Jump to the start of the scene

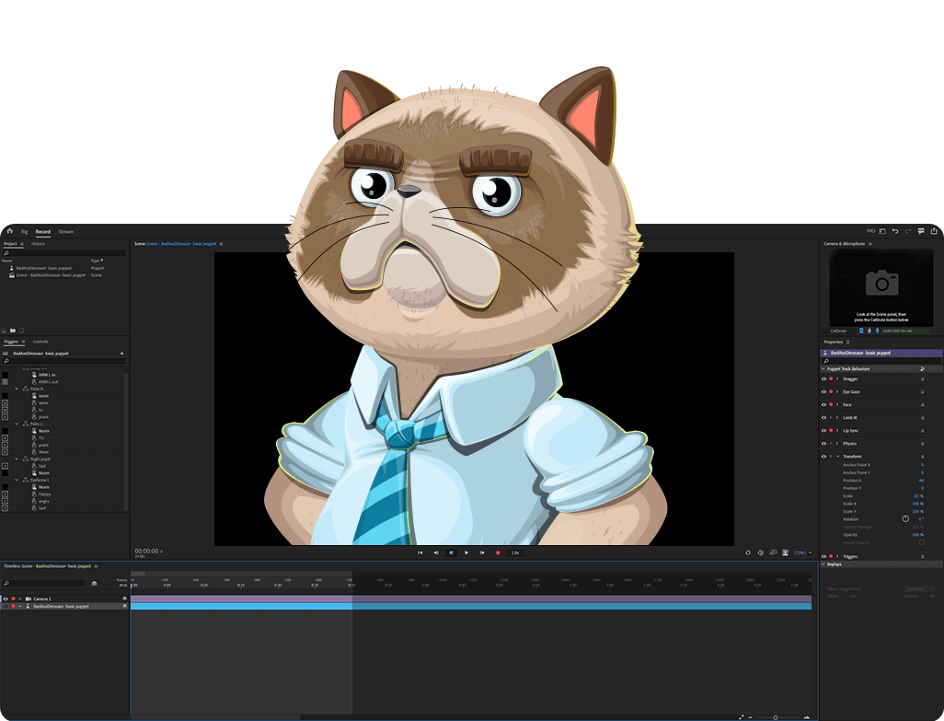click(420, 552)
